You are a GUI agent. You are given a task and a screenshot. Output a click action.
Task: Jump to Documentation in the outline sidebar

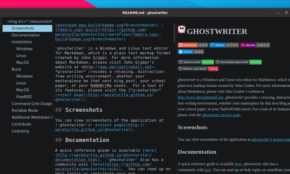[x=27, y=35]
